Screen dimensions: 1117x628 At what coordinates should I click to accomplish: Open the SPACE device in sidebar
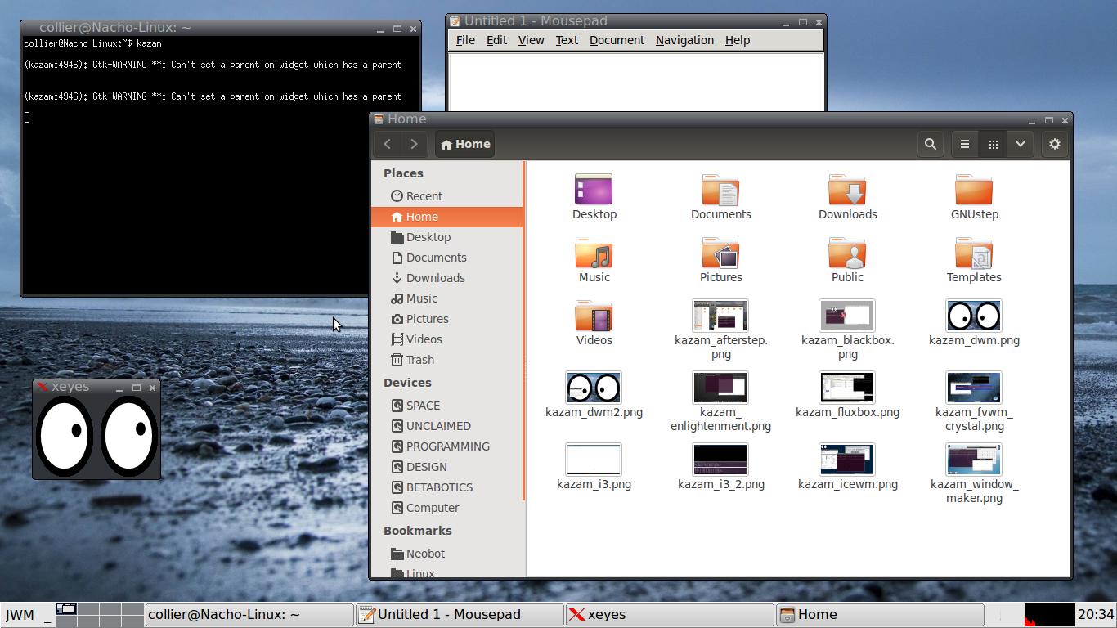(420, 405)
